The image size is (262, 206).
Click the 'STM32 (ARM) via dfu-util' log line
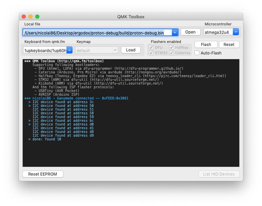pyautogui.click(x=97, y=79)
